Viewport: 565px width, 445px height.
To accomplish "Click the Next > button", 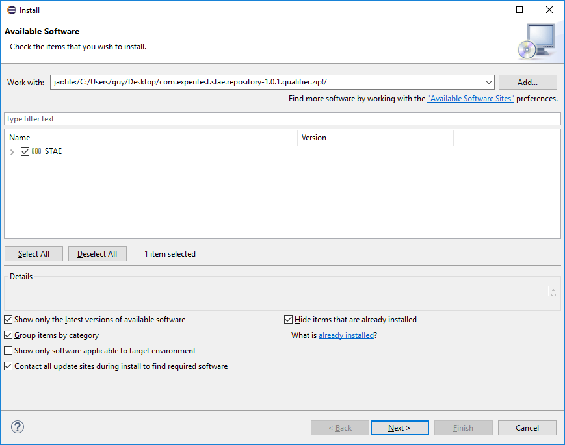I will 400,427.
